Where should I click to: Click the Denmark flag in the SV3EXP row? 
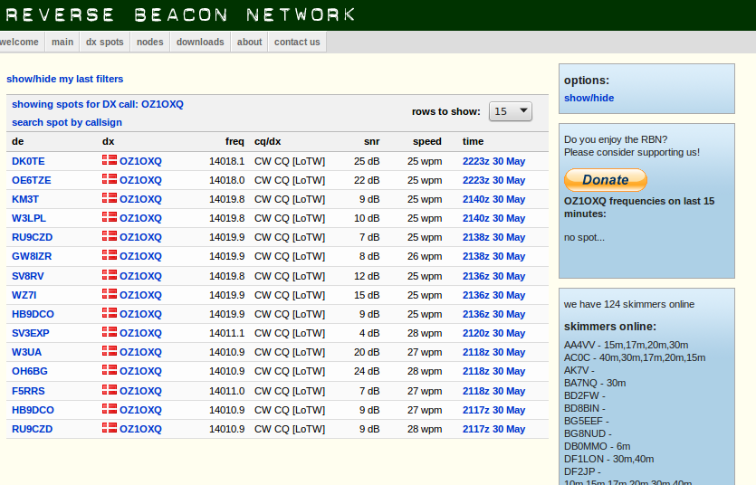point(110,332)
